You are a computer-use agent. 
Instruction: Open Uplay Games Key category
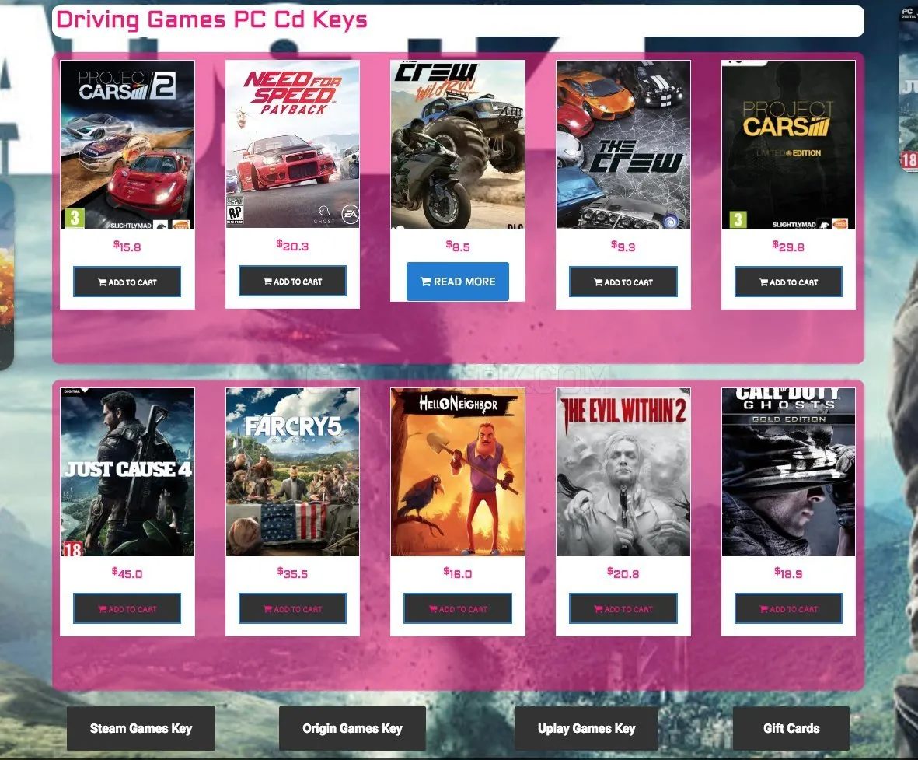(x=587, y=728)
